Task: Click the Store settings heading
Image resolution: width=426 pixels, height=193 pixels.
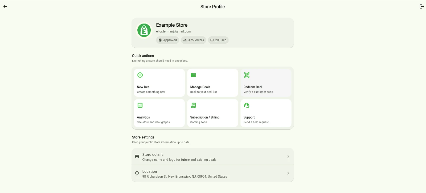Action: click(143, 137)
